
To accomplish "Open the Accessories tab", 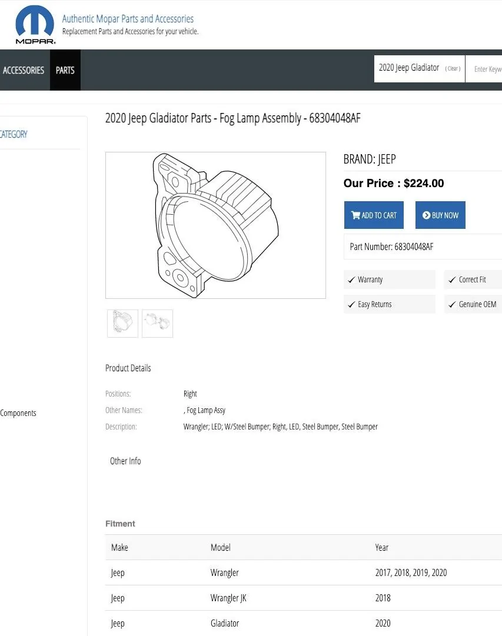I will [24, 70].
